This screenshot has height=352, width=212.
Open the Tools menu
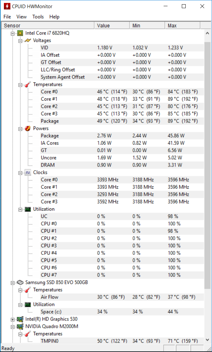[x=38, y=17]
